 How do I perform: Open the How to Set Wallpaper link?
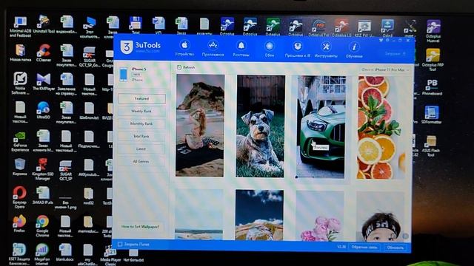click(x=140, y=227)
